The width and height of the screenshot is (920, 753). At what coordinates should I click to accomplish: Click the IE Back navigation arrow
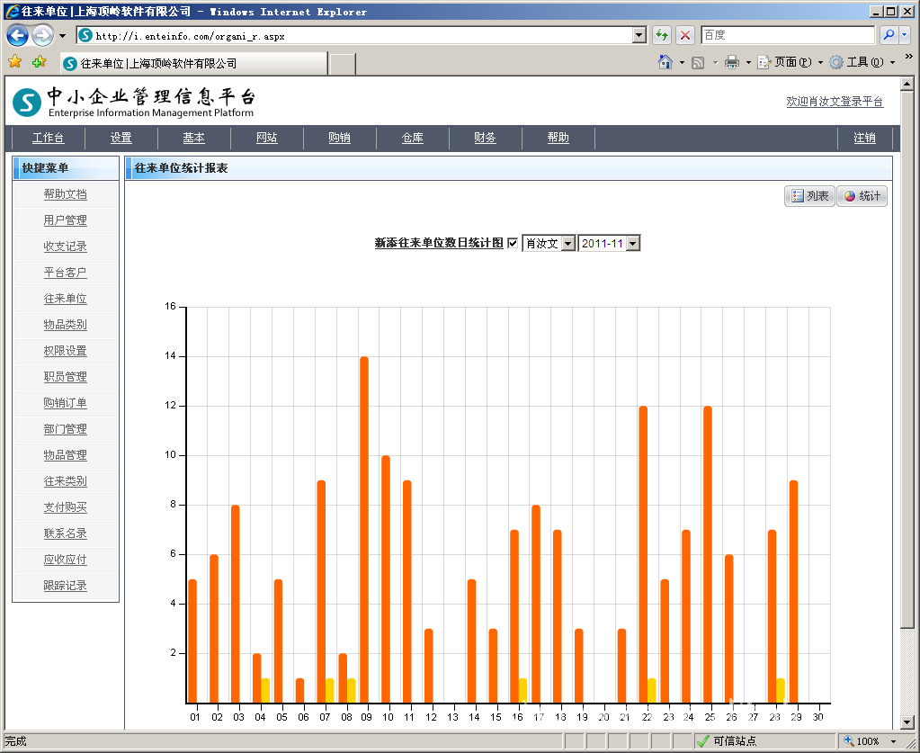point(17,35)
